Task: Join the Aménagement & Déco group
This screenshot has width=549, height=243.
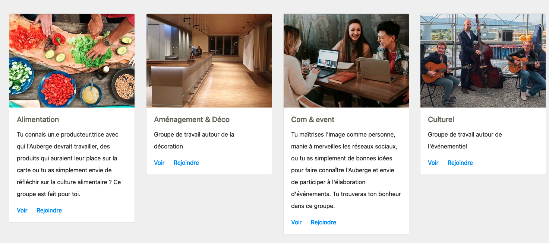Action: (186, 163)
